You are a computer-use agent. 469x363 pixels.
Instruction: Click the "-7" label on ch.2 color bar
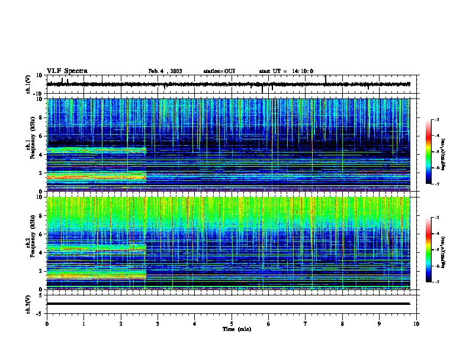(436, 282)
